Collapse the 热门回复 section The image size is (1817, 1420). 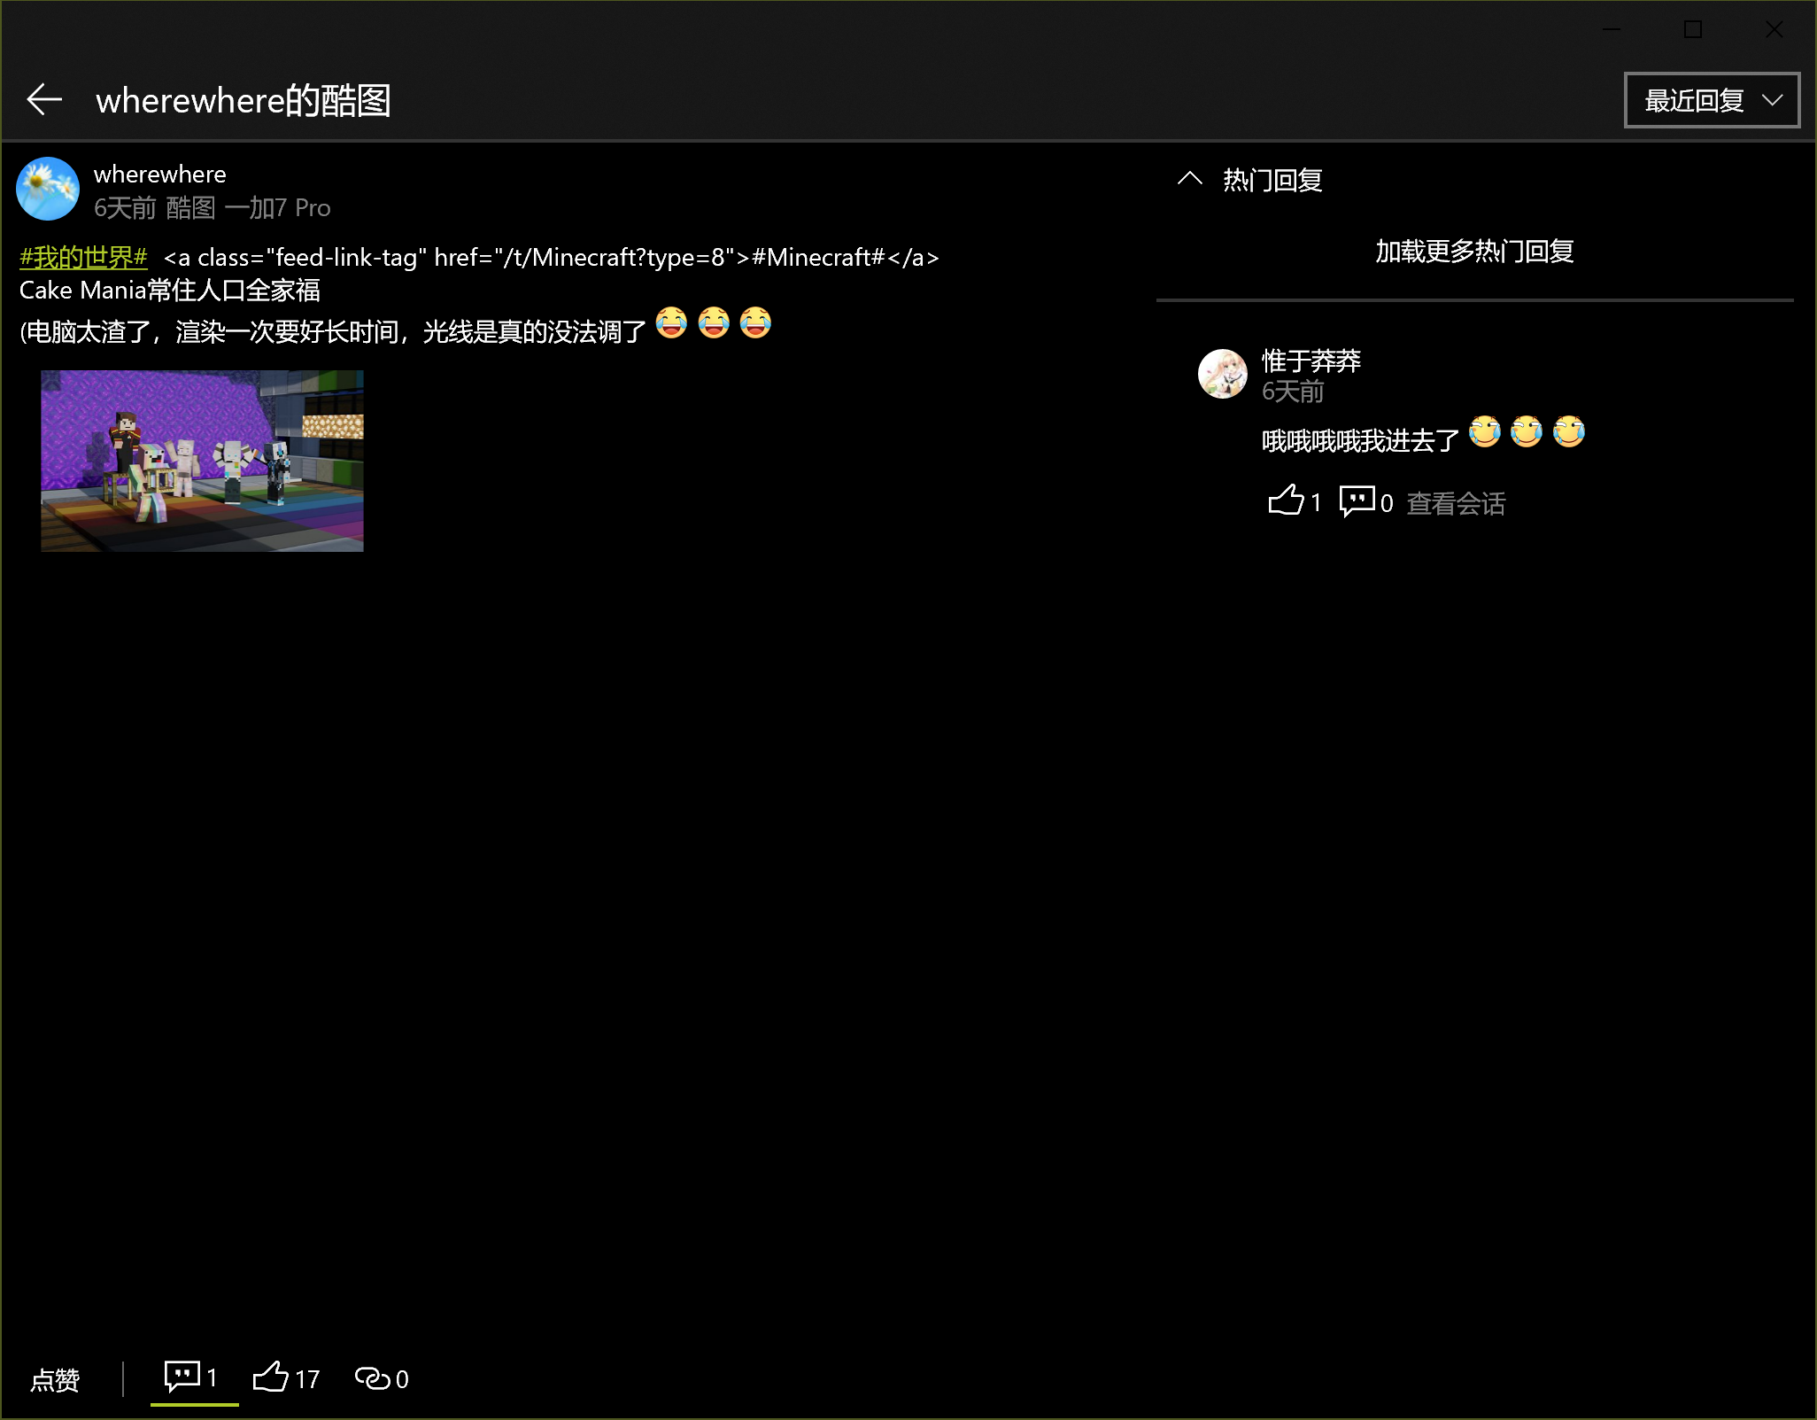coord(1190,179)
